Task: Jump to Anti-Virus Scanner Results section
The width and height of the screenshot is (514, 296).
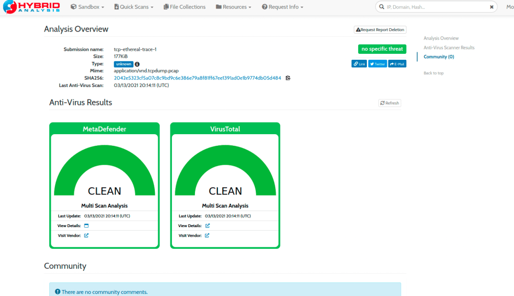Action: coord(449,48)
